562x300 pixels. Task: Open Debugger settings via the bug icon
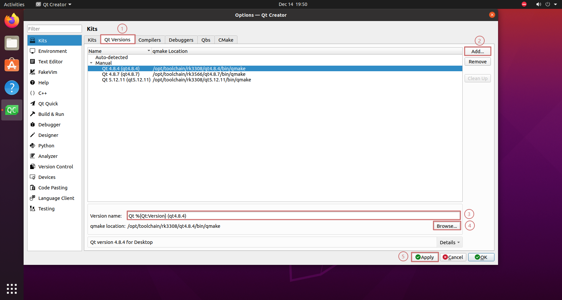click(x=32, y=125)
